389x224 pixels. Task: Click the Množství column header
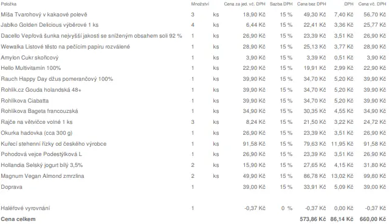pyautogui.click(x=200, y=4)
